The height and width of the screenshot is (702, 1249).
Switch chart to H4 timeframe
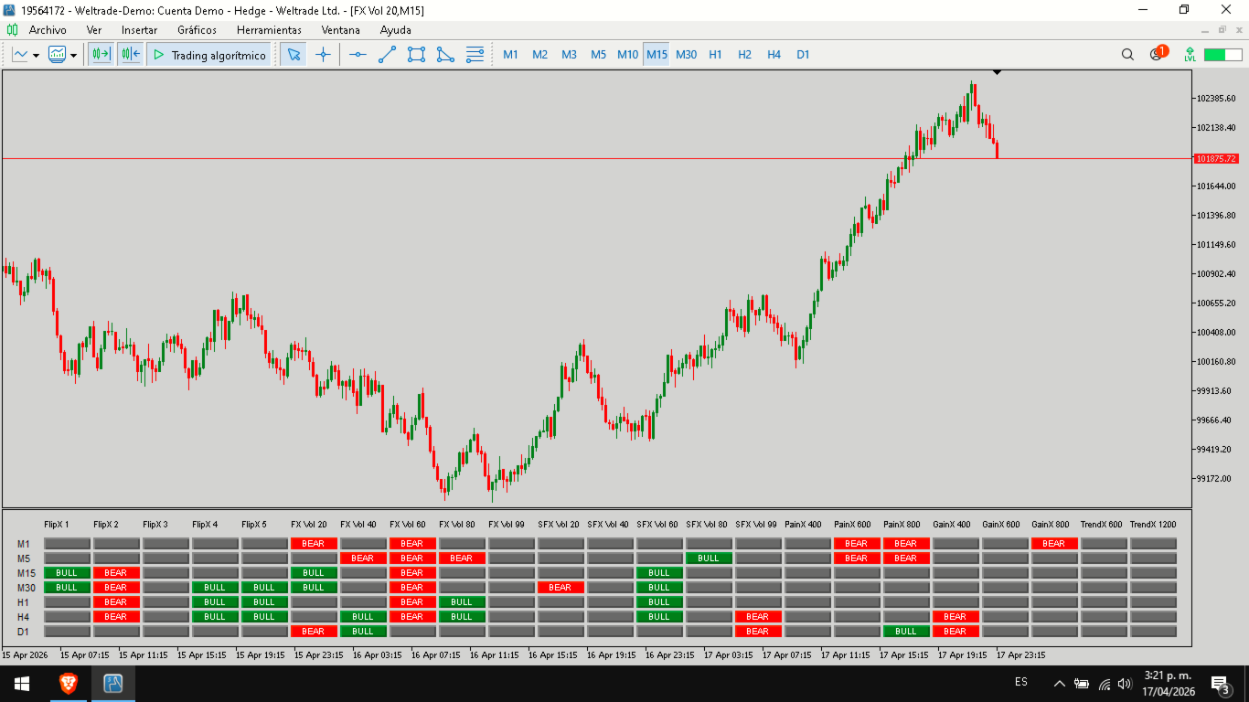tap(774, 55)
